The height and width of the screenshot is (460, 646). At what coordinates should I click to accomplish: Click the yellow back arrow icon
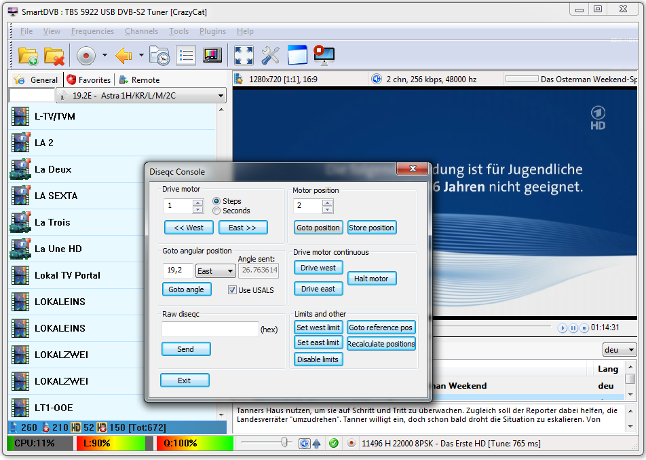click(123, 55)
